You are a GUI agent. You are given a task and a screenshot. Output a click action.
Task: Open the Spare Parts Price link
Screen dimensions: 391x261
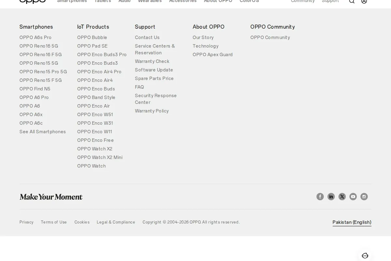154,78
